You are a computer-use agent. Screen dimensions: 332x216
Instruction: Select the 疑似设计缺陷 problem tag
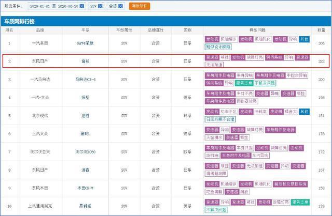pos(218,47)
